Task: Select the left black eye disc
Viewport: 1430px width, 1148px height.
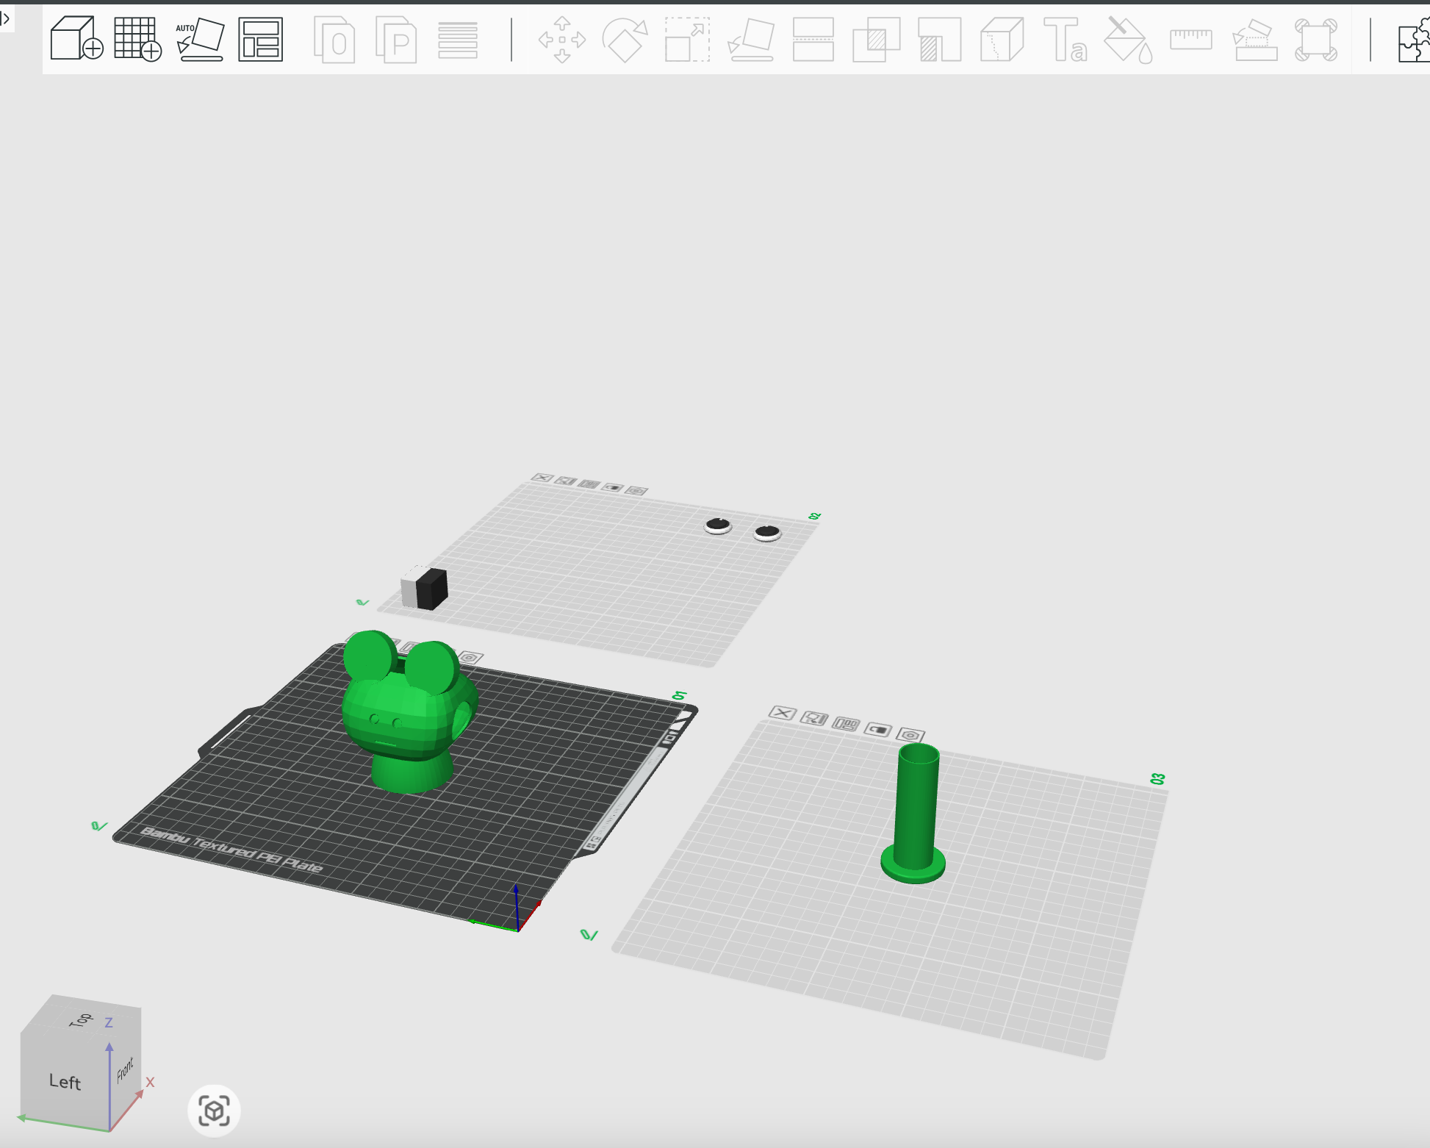Action: click(x=718, y=525)
